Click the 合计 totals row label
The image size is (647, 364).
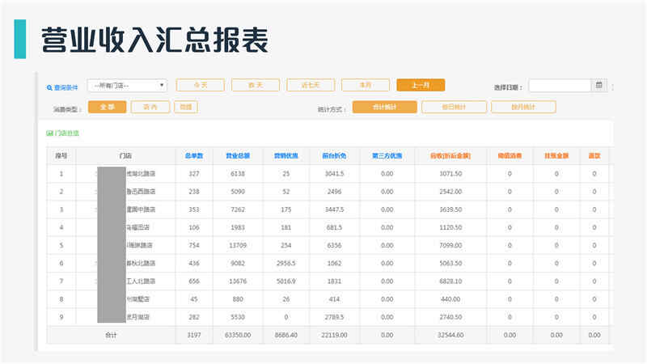coord(111,335)
